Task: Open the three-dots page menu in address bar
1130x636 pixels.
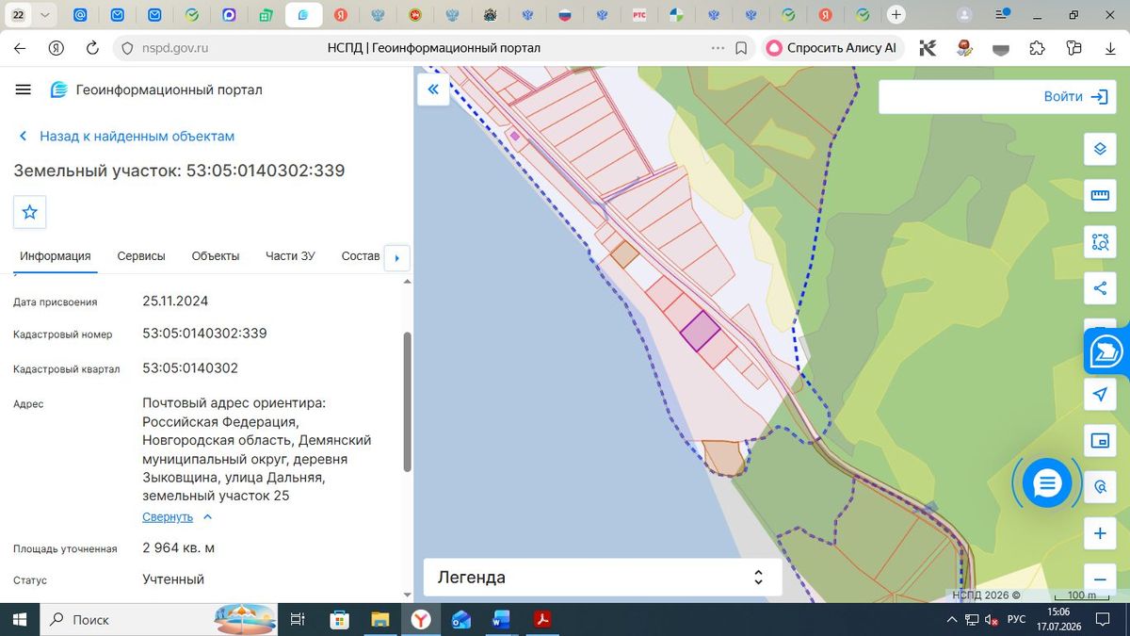Action: pos(718,48)
